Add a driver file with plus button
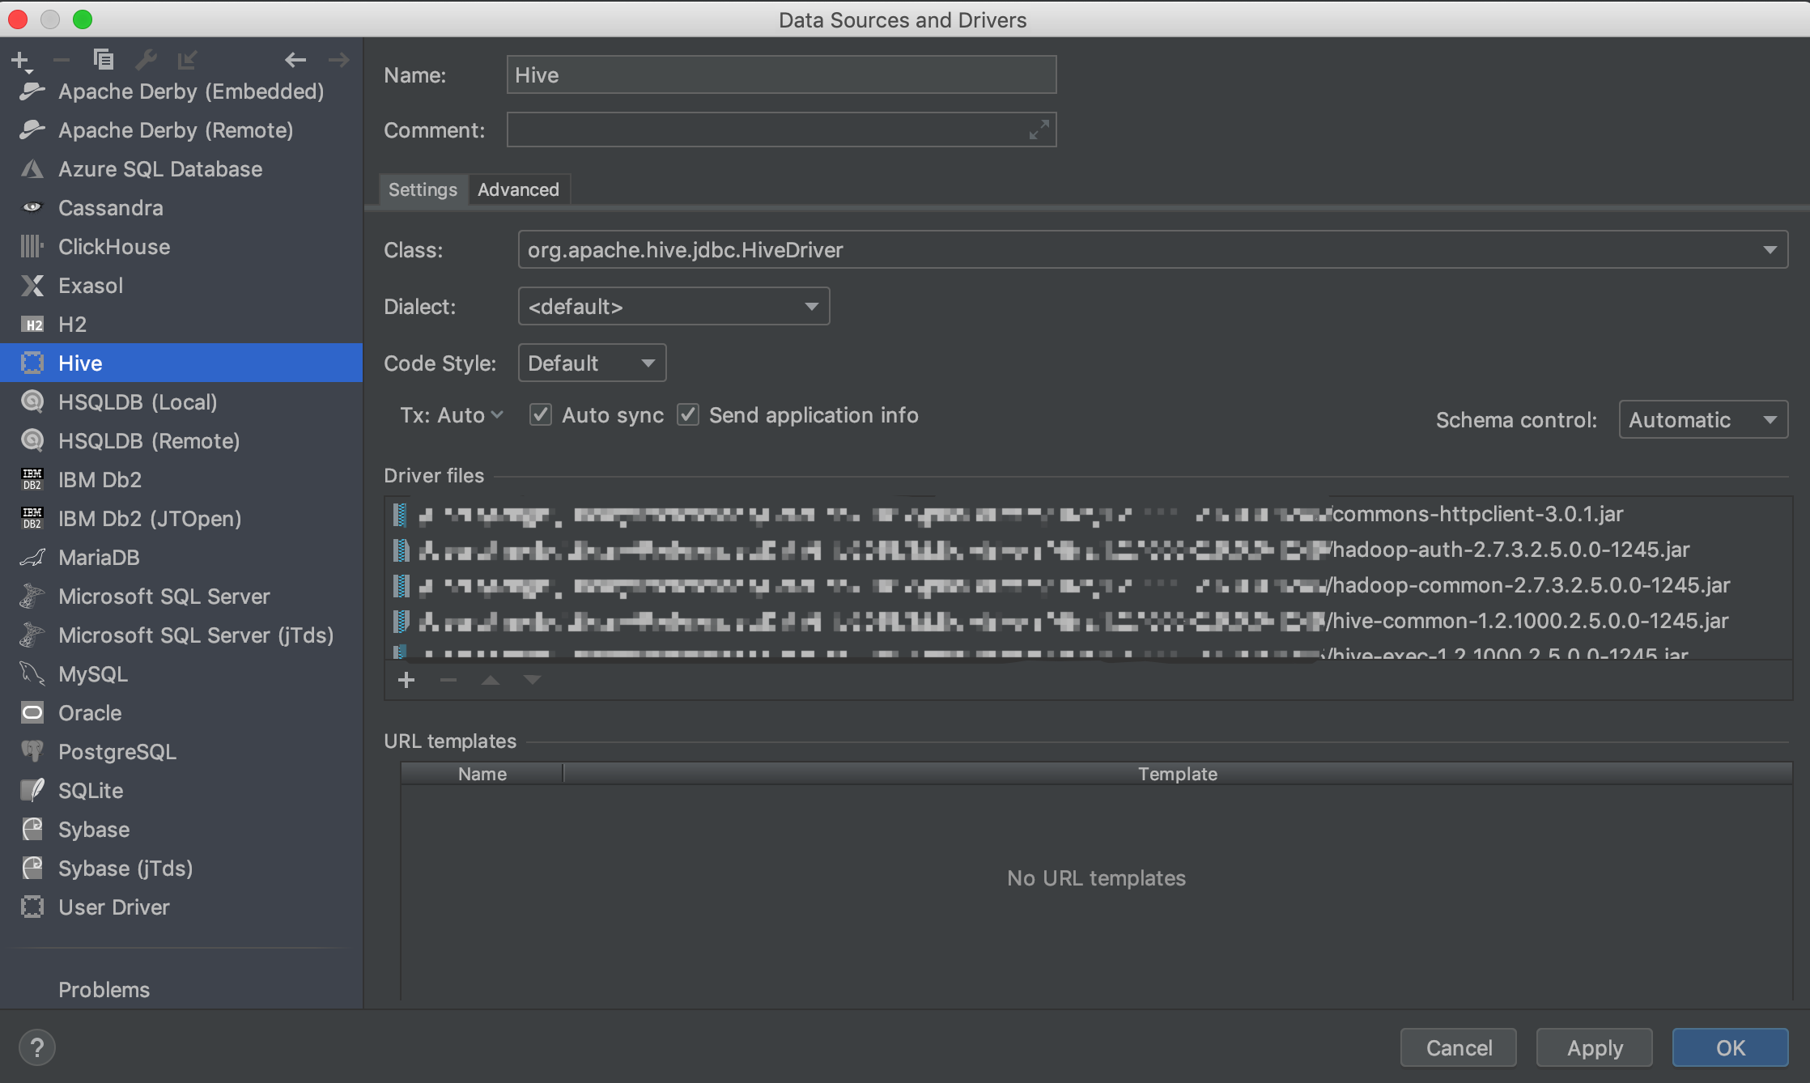This screenshot has height=1083, width=1810. click(406, 680)
